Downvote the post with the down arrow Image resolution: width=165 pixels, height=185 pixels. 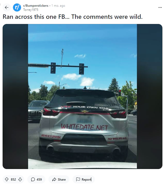point(20,179)
